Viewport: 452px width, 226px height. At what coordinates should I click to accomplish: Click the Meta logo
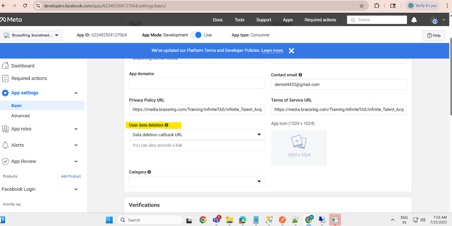(11, 20)
